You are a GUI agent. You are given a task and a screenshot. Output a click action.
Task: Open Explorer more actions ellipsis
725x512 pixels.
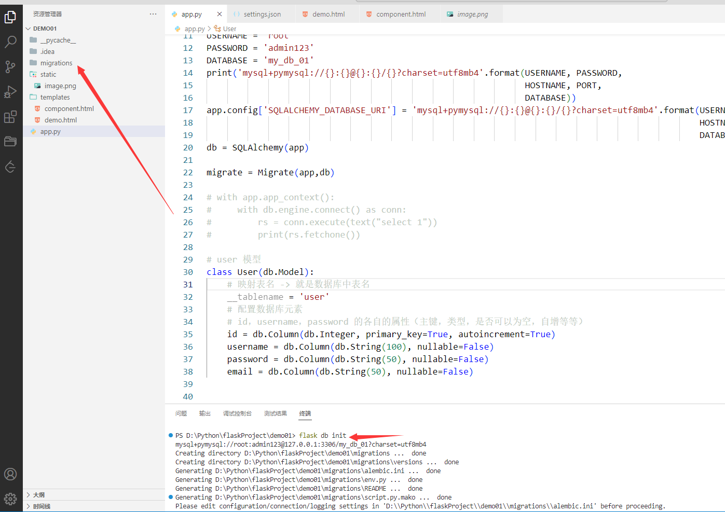coord(153,14)
